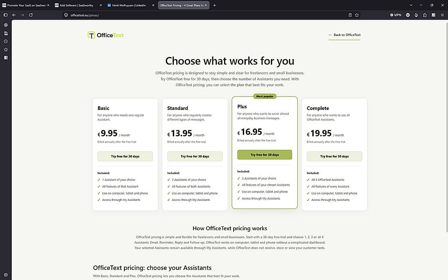This screenshot has height=280, width=448.
Task: Close the Add Software SaaSworthy tab
Action: coord(100,5)
